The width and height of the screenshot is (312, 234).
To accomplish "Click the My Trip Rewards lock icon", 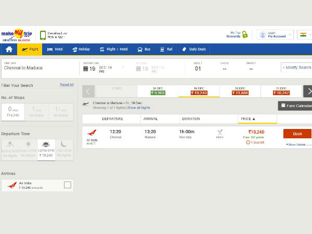I will click(x=245, y=35).
